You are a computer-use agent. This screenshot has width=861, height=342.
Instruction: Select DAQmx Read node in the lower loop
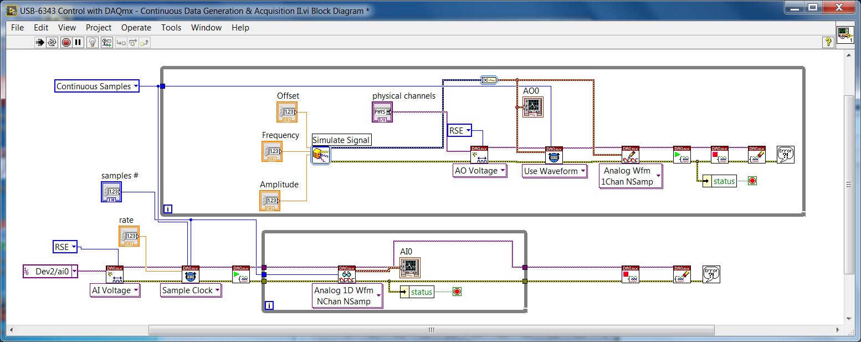[x=347, y=274]
